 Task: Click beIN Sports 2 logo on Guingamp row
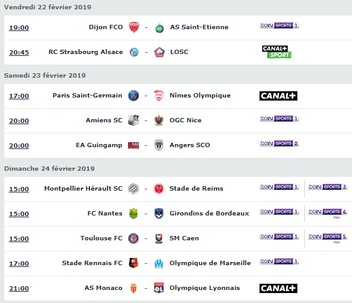coord(279,143)
